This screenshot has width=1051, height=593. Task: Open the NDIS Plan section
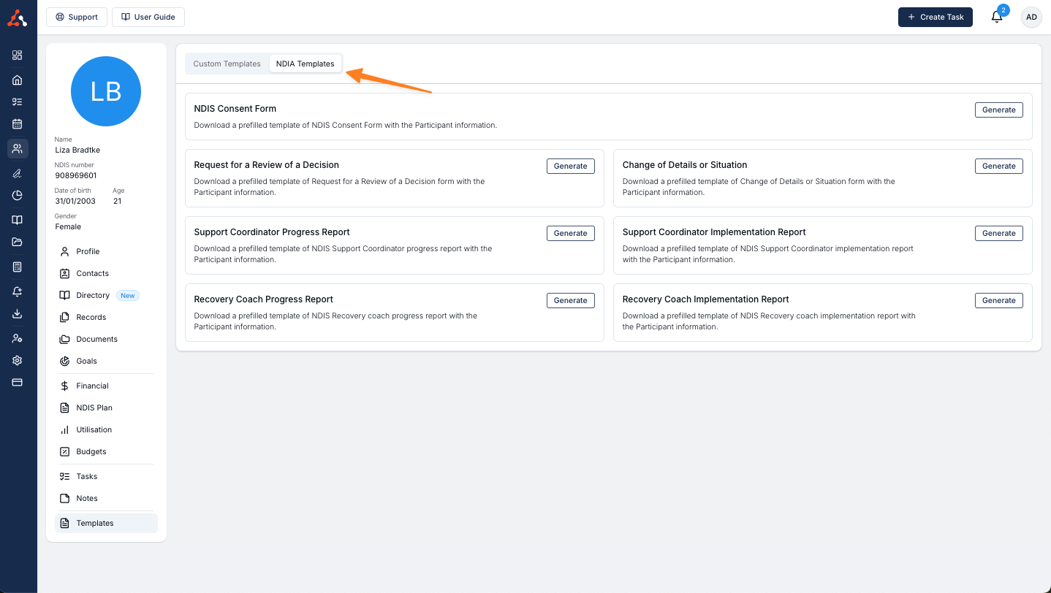(x=94, y=408)
